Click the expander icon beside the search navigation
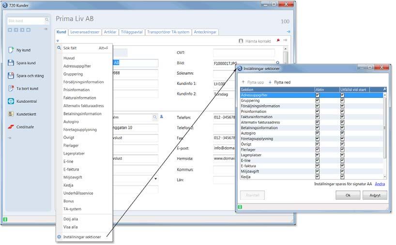Image resolution: width=396 pixels, height=245 pixels. [x=46, y=29]
